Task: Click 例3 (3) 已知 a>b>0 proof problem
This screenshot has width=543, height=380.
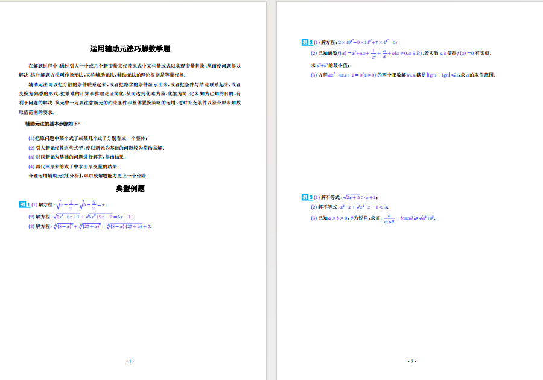Action: (373, 218)
